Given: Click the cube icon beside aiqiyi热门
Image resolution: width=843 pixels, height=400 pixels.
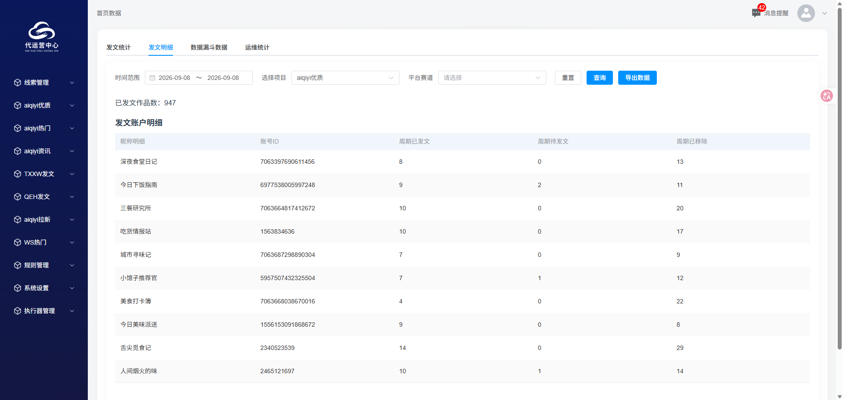Looking at the screenshot, I should (18, 128).
